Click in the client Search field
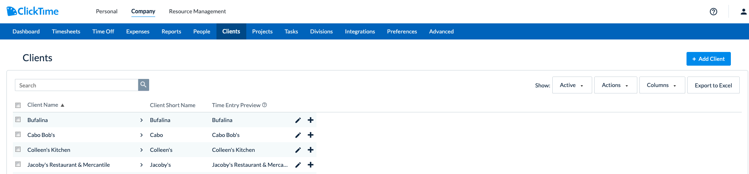 [77, 85]
